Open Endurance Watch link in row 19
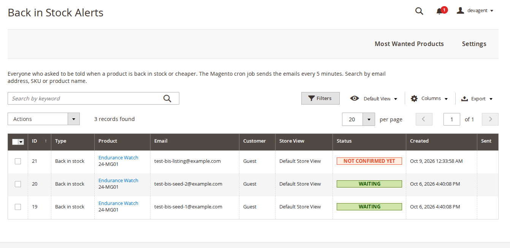Viewport: 510px width, 248px height. coord(118,203)
